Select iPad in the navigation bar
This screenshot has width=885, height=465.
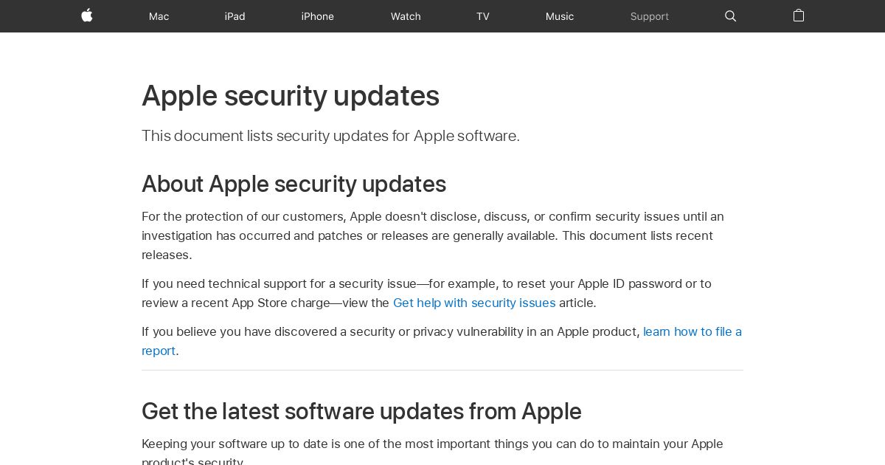(235, 16)
